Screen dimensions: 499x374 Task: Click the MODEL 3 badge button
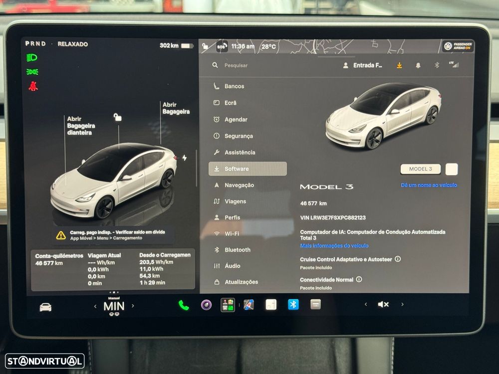[x=420, y=169]
